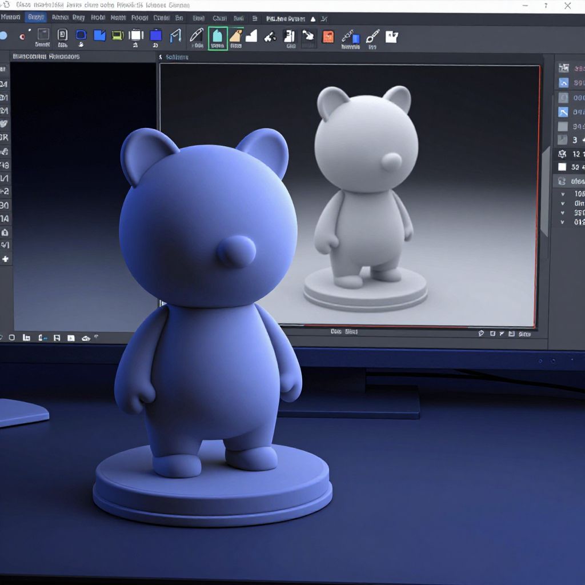Viewport: 585px width, 585px height.
Task: Click the lock icon in left sidebar
Action: [x=5, y=232]
